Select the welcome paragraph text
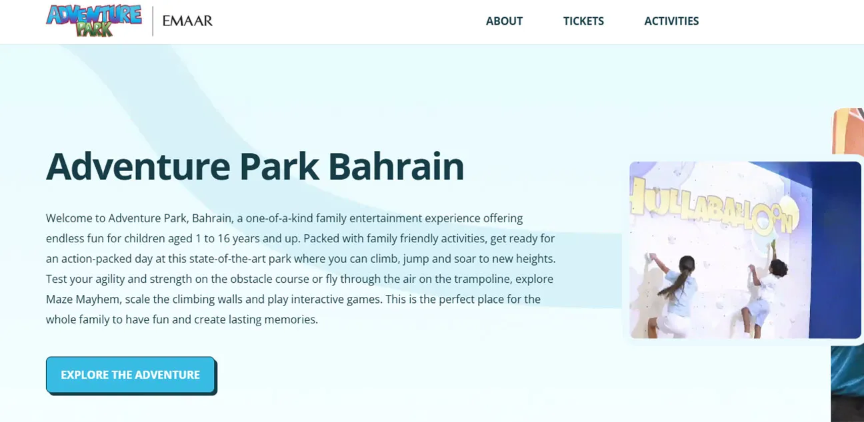The image size is (864, 422). tap(300, 268)
